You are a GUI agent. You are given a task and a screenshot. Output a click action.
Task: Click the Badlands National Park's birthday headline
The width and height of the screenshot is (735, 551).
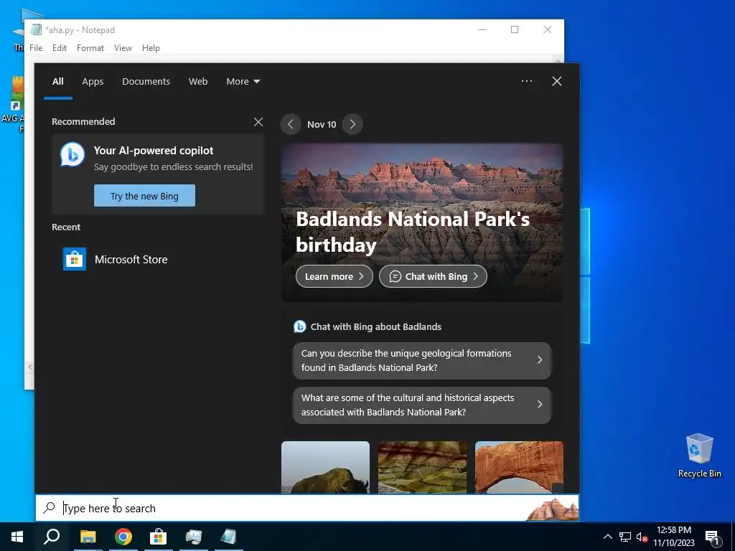413,232
